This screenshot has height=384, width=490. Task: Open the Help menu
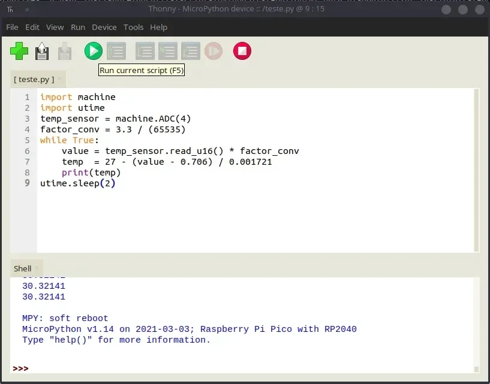click(x=159, y=28)
